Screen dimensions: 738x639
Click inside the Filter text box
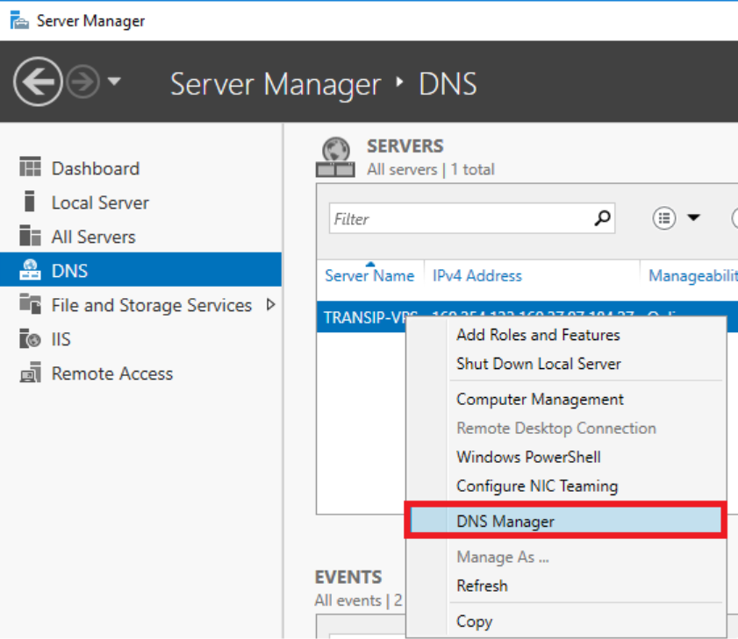[x=456, y=219]
